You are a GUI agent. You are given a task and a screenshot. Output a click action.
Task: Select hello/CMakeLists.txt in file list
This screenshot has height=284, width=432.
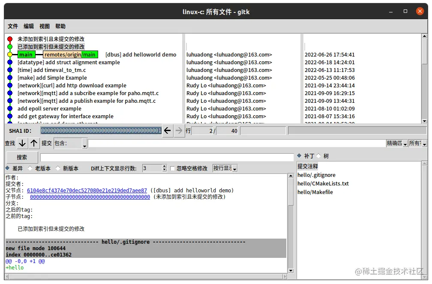(x=323, y=183)
